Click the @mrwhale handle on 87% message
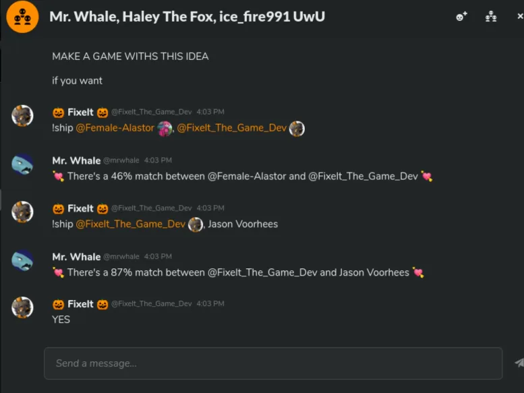The image size is (524, 393). pyautogui.click(x=121, y=257)
